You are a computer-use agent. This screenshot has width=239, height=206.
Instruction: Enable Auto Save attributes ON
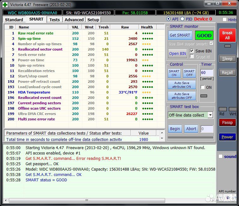tap(182, 85)
